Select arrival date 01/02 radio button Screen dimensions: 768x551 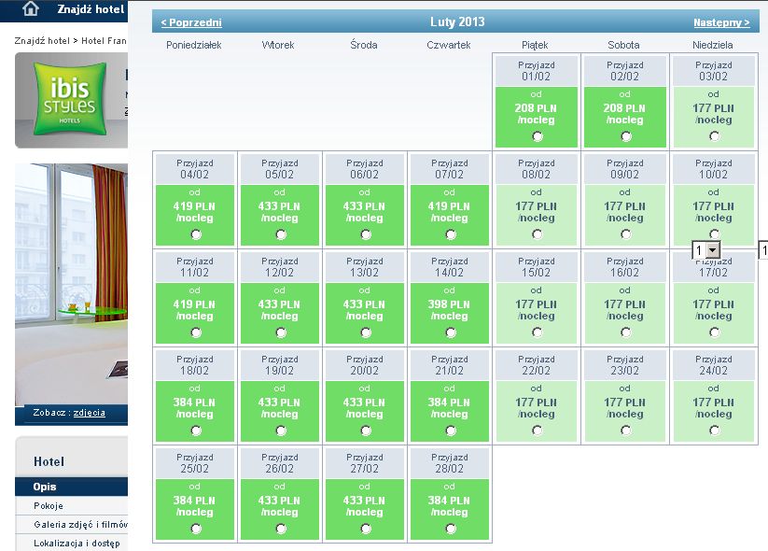[x=538, y=136]
